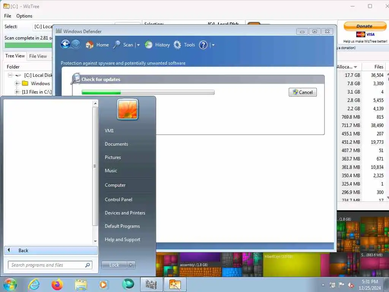
Task: Open the VM1 user folder
Action: (x=109, y=131)
